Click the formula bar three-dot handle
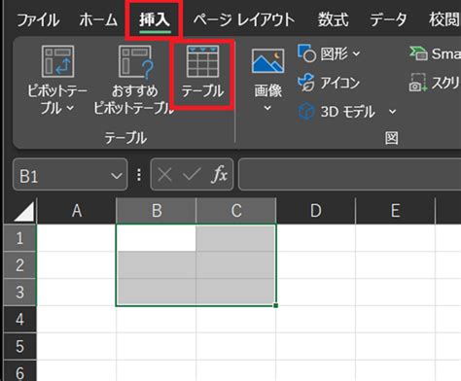The width and height of the screenshot is (461, 381). click(139, 175)
